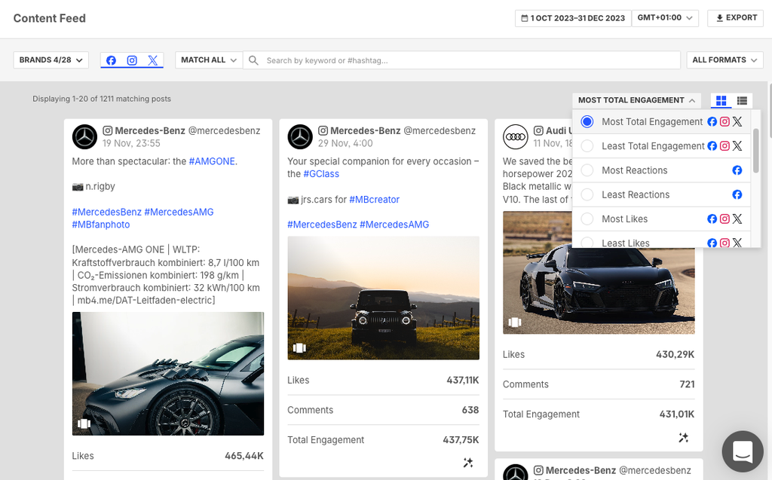Image resolution: width=772 pixels, height=480 pixels.
Task: Switch to list view layout
Action: click(x=742, y=100)
